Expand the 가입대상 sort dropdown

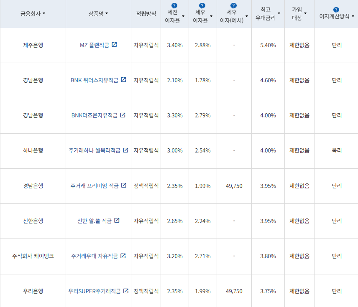point(305,14)
